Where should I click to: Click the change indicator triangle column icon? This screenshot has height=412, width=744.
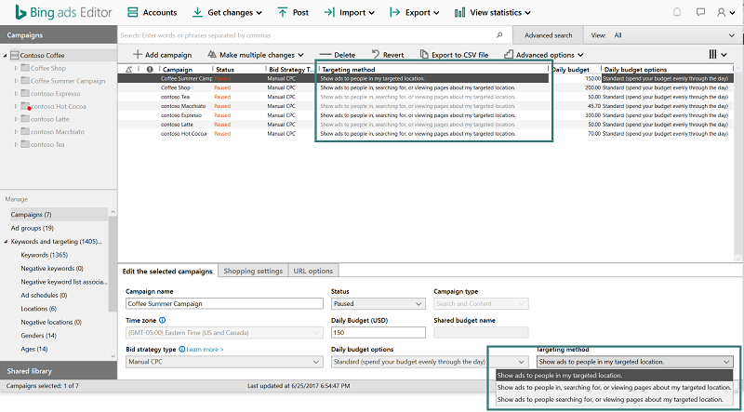point(129,70)
